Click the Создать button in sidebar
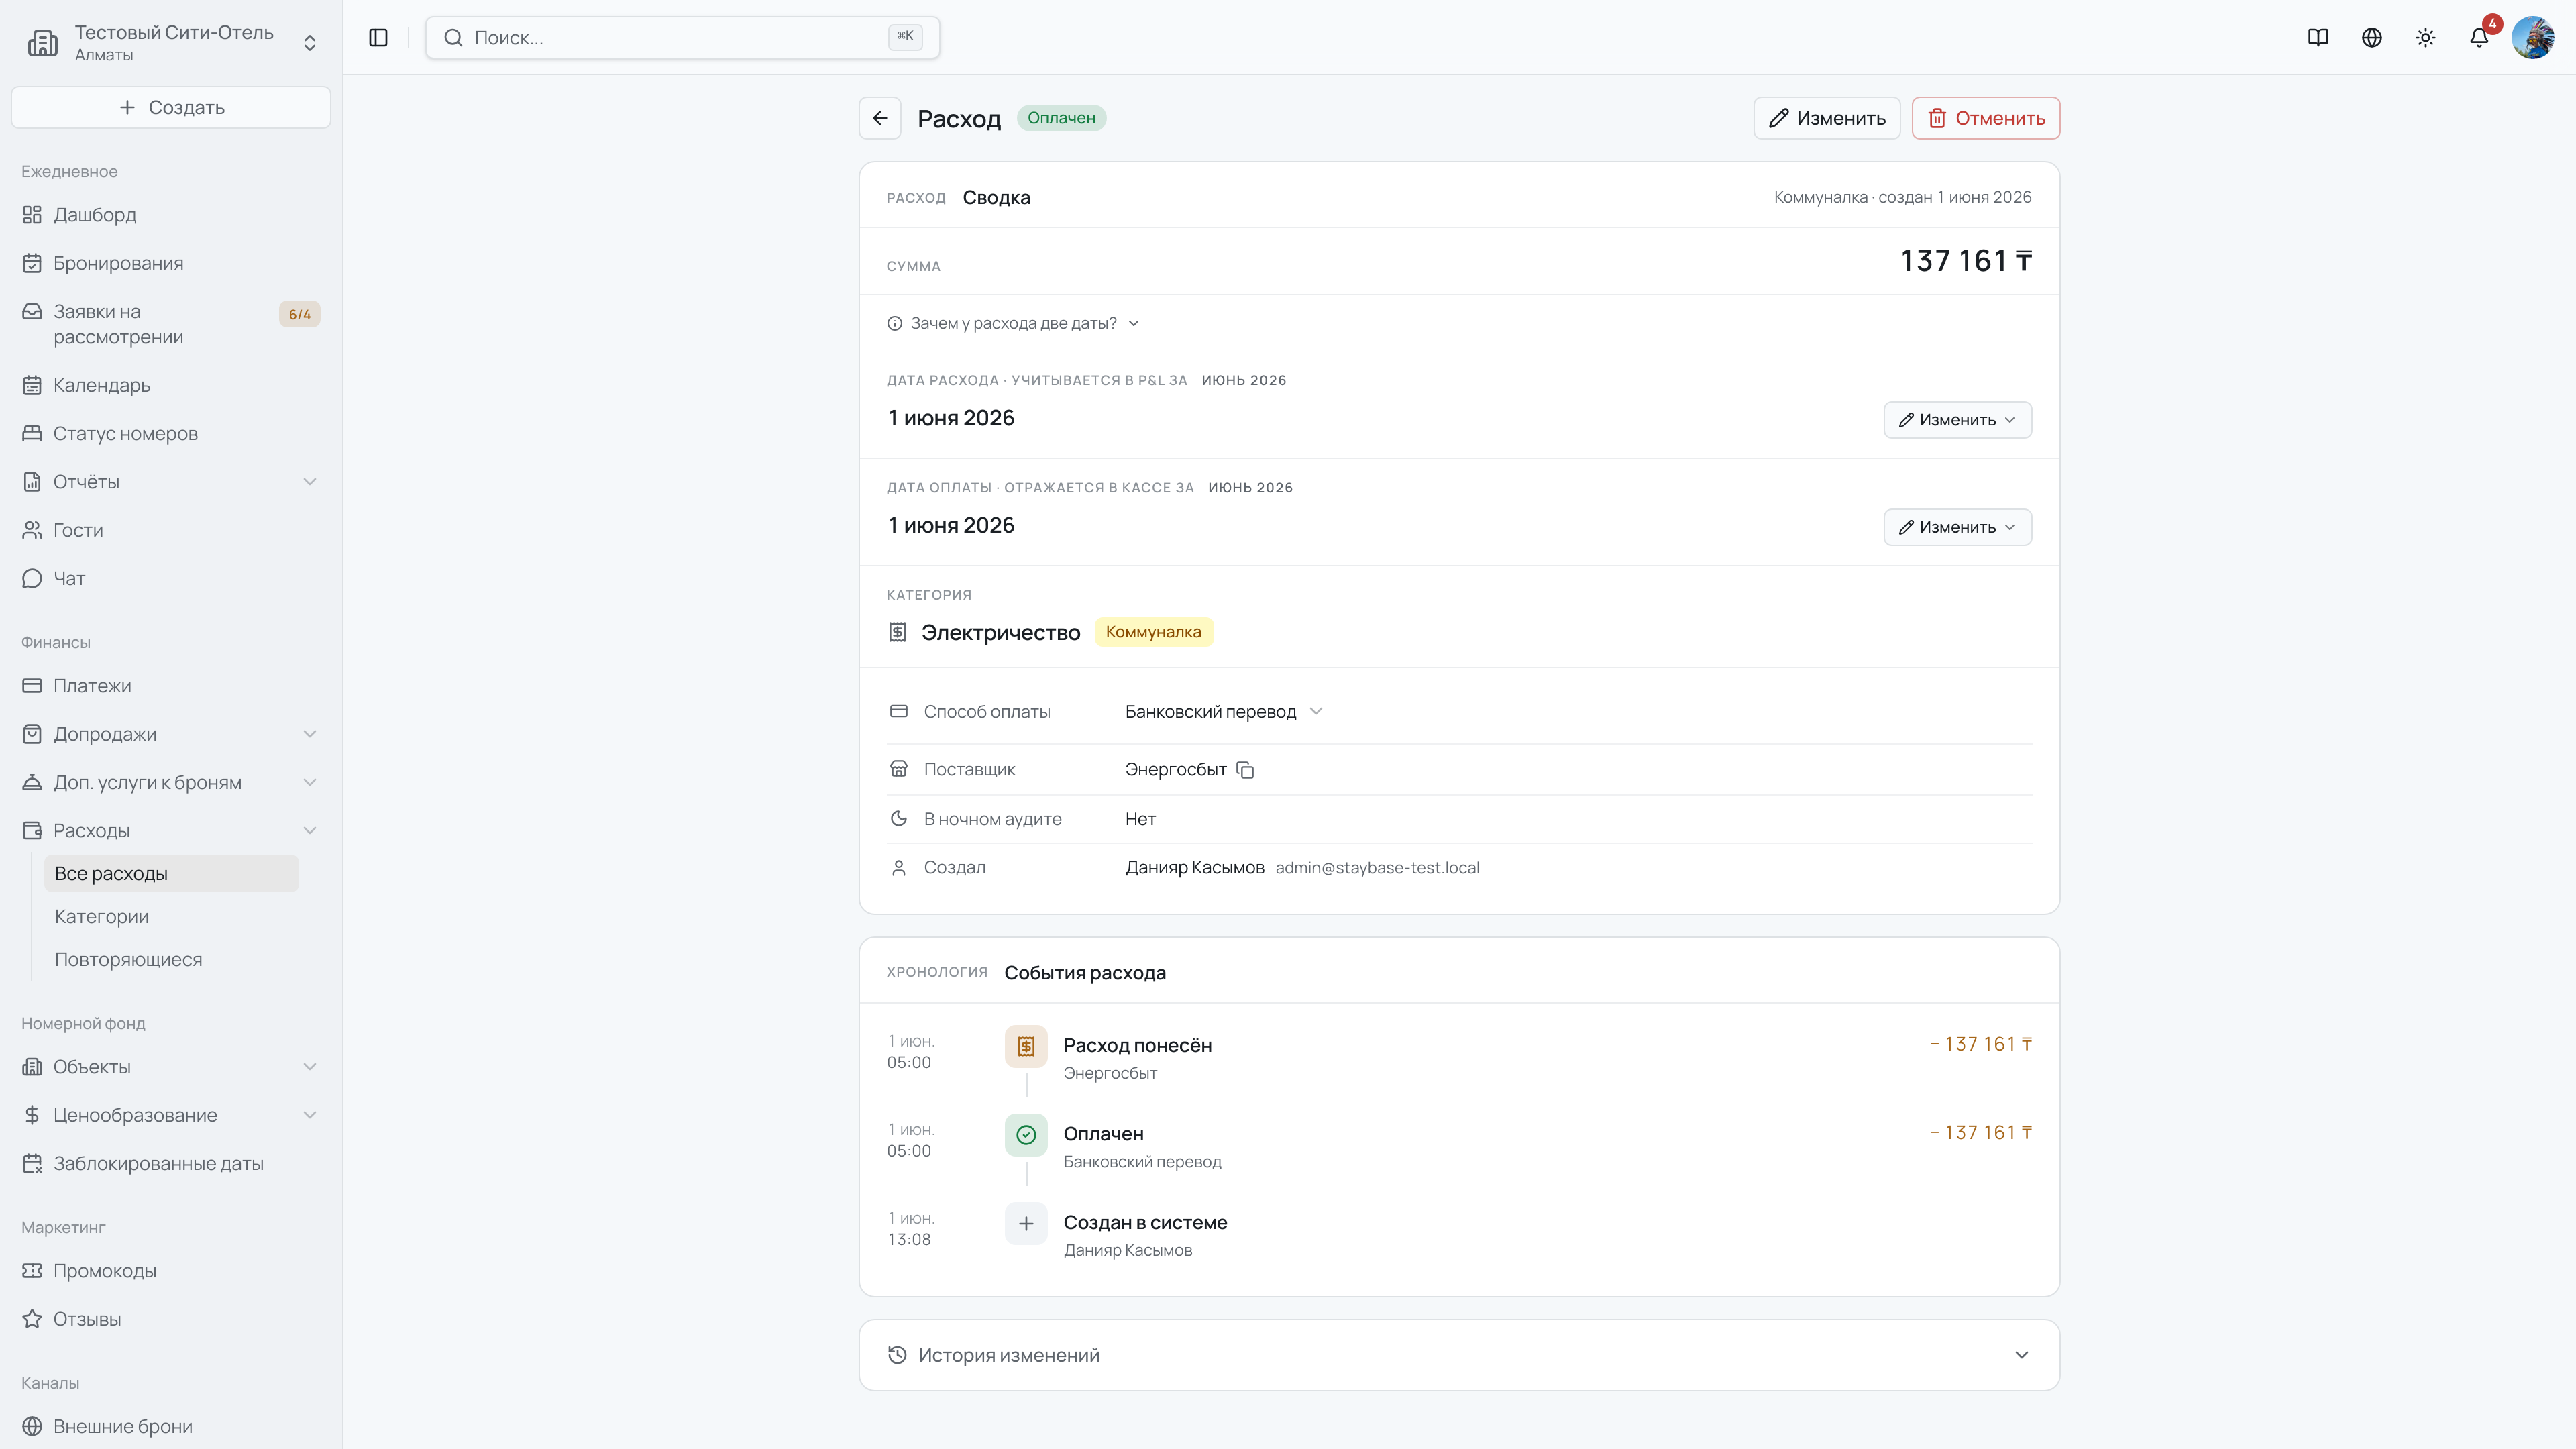Screen dimensions: 2576x1449 [171, 107]
